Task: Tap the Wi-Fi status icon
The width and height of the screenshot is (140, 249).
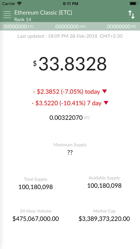Action: point(19,3)
